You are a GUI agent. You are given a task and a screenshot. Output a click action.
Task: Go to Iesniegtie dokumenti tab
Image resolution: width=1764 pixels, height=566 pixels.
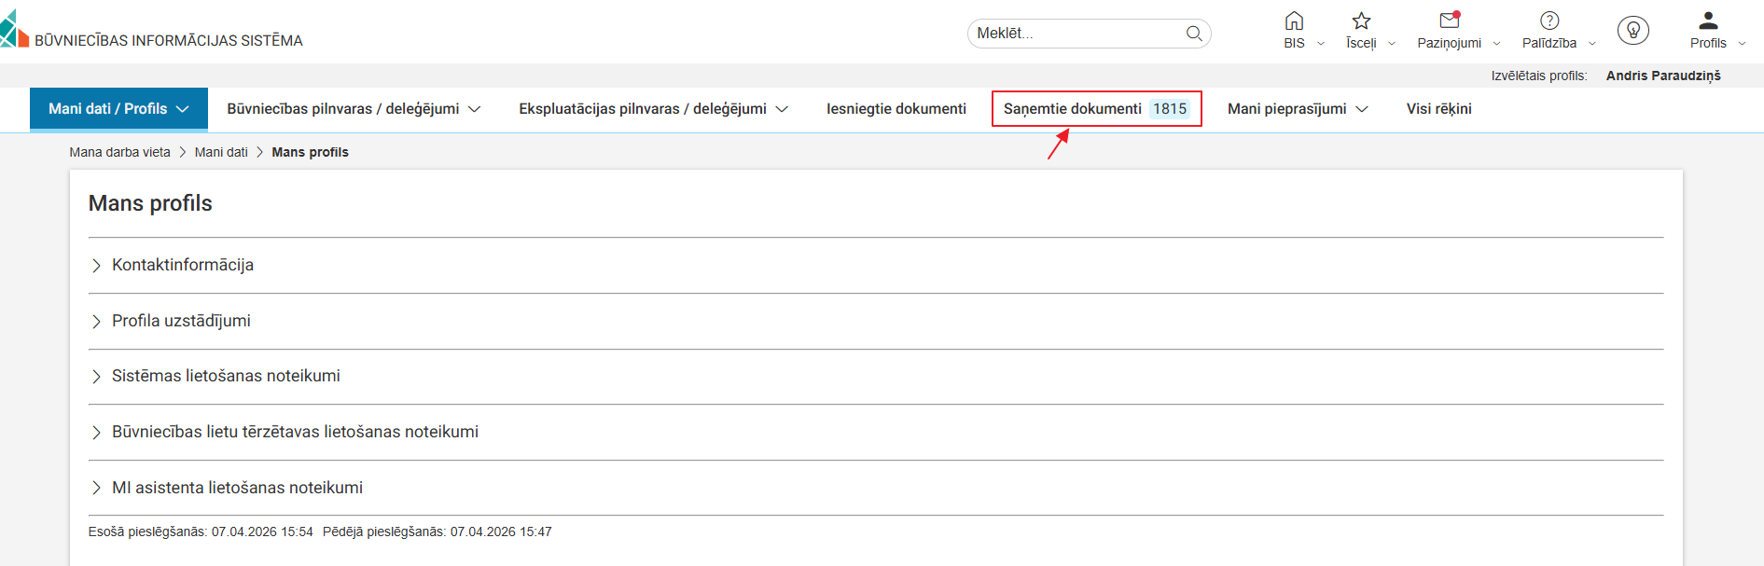pyautogui.click(x=896, y=109)
